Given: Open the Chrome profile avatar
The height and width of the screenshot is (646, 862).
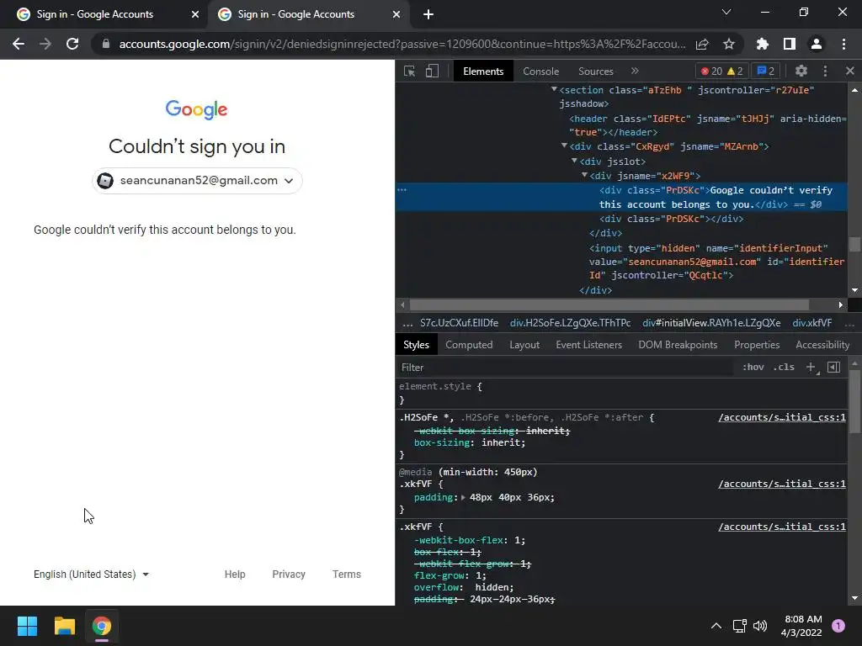Looking at the screenshot, I should pyautogui.click(x=817, y=44).
